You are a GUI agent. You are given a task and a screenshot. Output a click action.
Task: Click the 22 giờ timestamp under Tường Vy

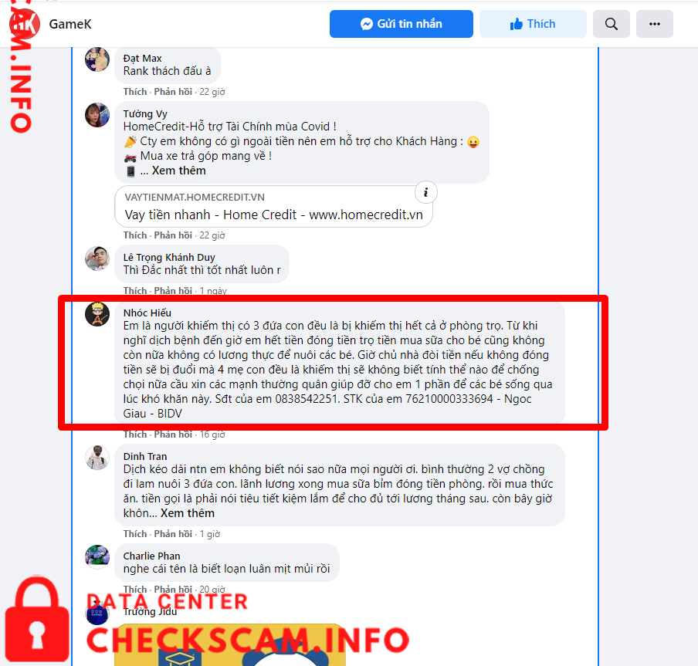(x=212, y=235)
